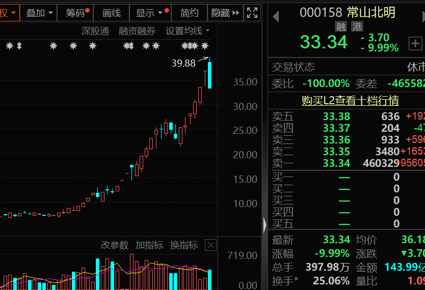Expand the 设置均线 moving average dropdown
425x290 pixels.
coord(188,31)
